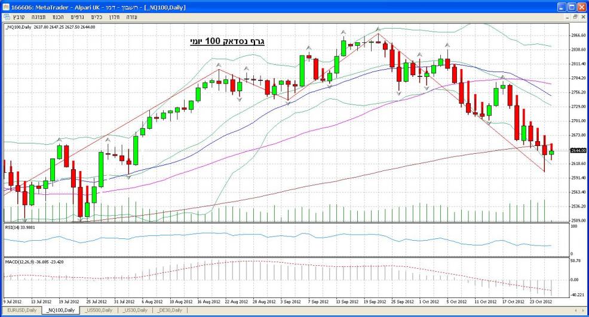Open the כלים (Tools) menu

point(96,17)
